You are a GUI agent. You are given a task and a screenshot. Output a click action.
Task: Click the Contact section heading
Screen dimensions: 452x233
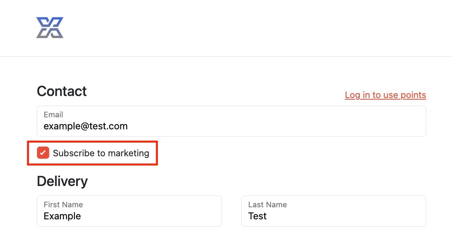(62, 91)
